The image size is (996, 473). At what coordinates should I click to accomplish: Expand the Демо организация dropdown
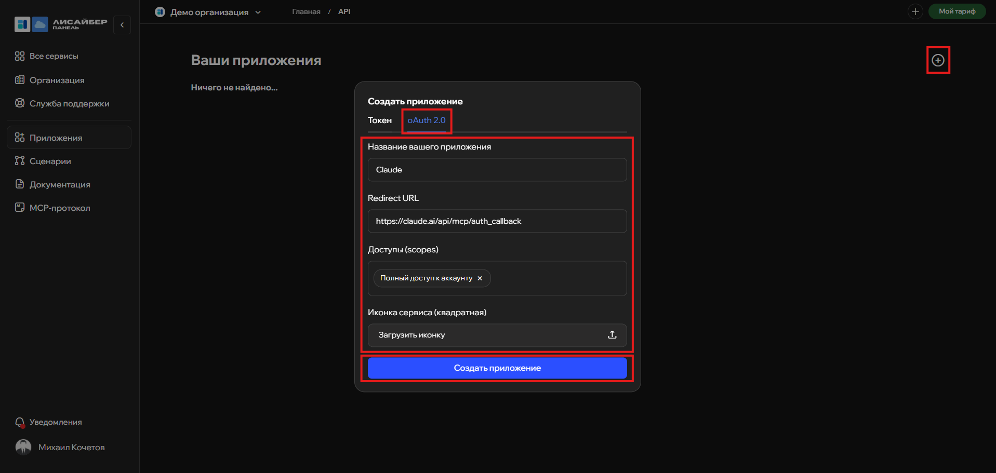coord(208,12)
